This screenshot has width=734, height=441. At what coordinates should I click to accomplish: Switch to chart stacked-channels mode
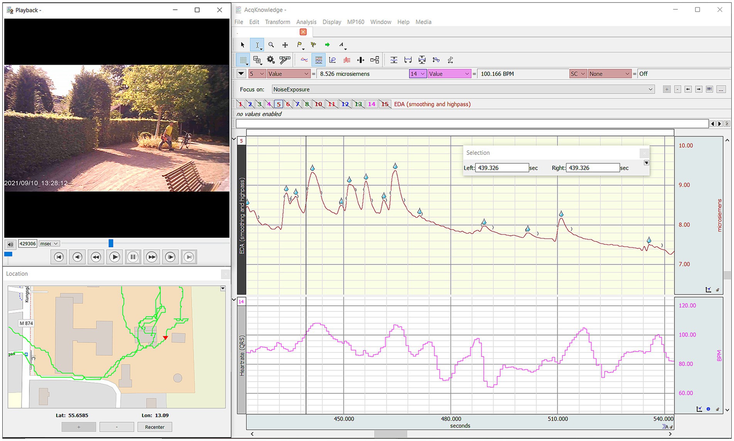(x=318, y=60)
